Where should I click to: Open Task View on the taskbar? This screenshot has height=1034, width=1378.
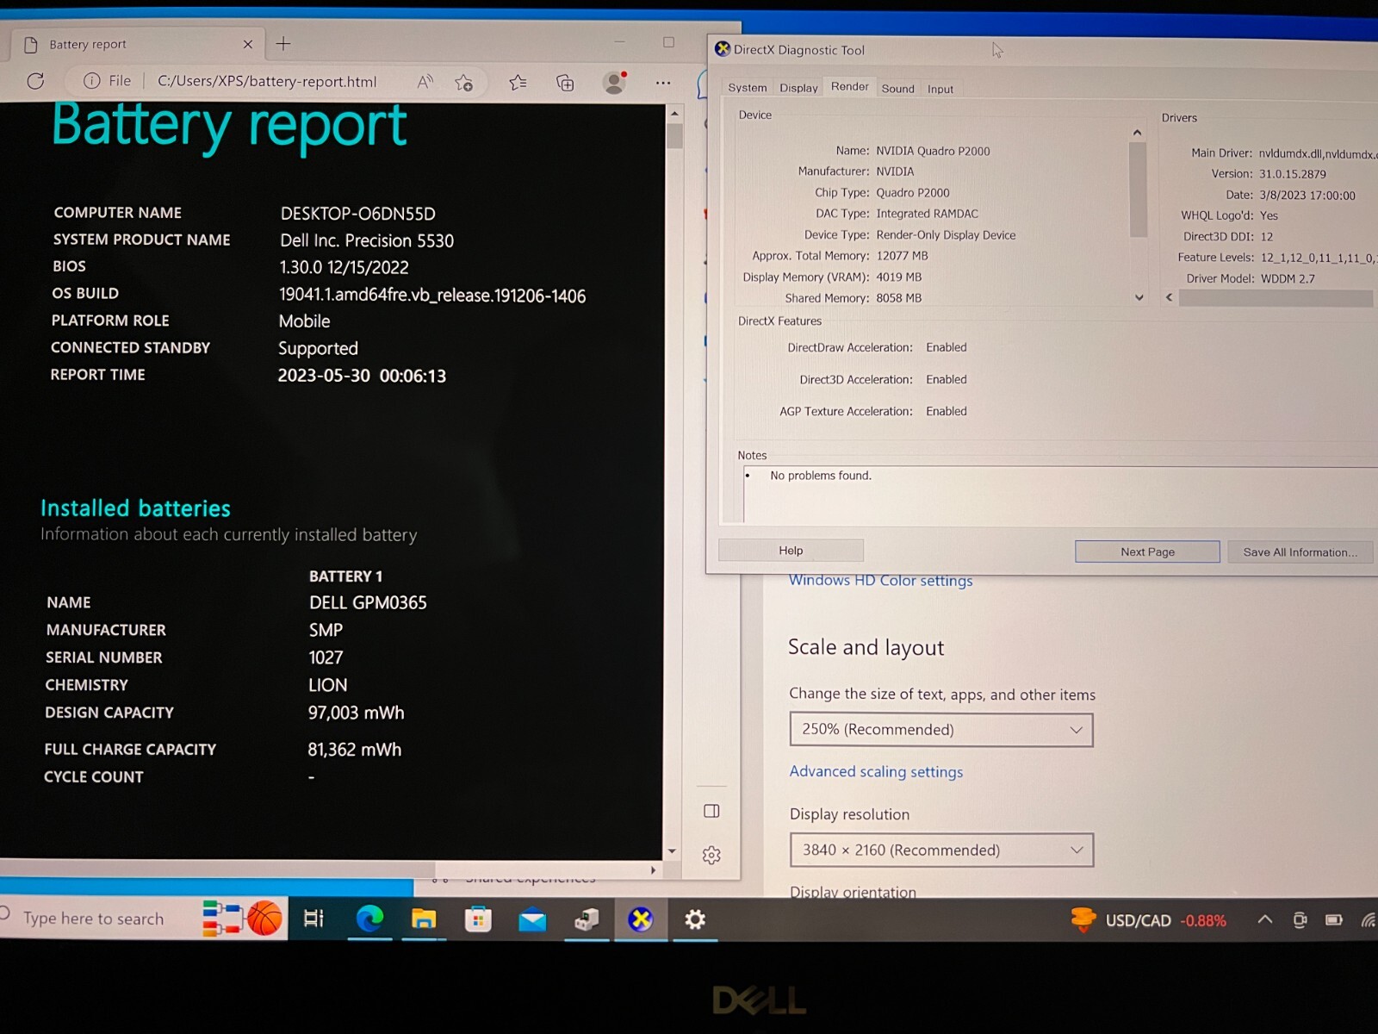pos(313,919)
